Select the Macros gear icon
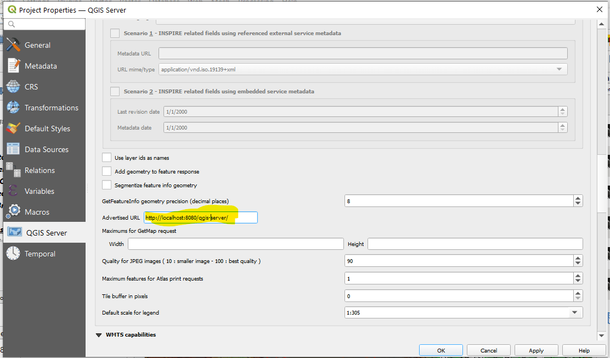 [14, 211]
